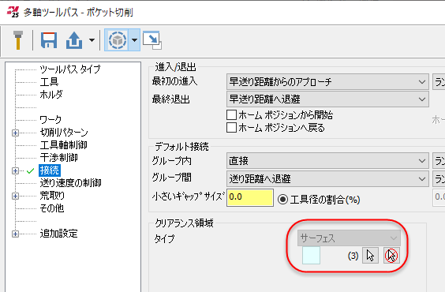The image size is (445, 292).
Task: Select 荒取り in the tree
Action: (x=52, y=196)
